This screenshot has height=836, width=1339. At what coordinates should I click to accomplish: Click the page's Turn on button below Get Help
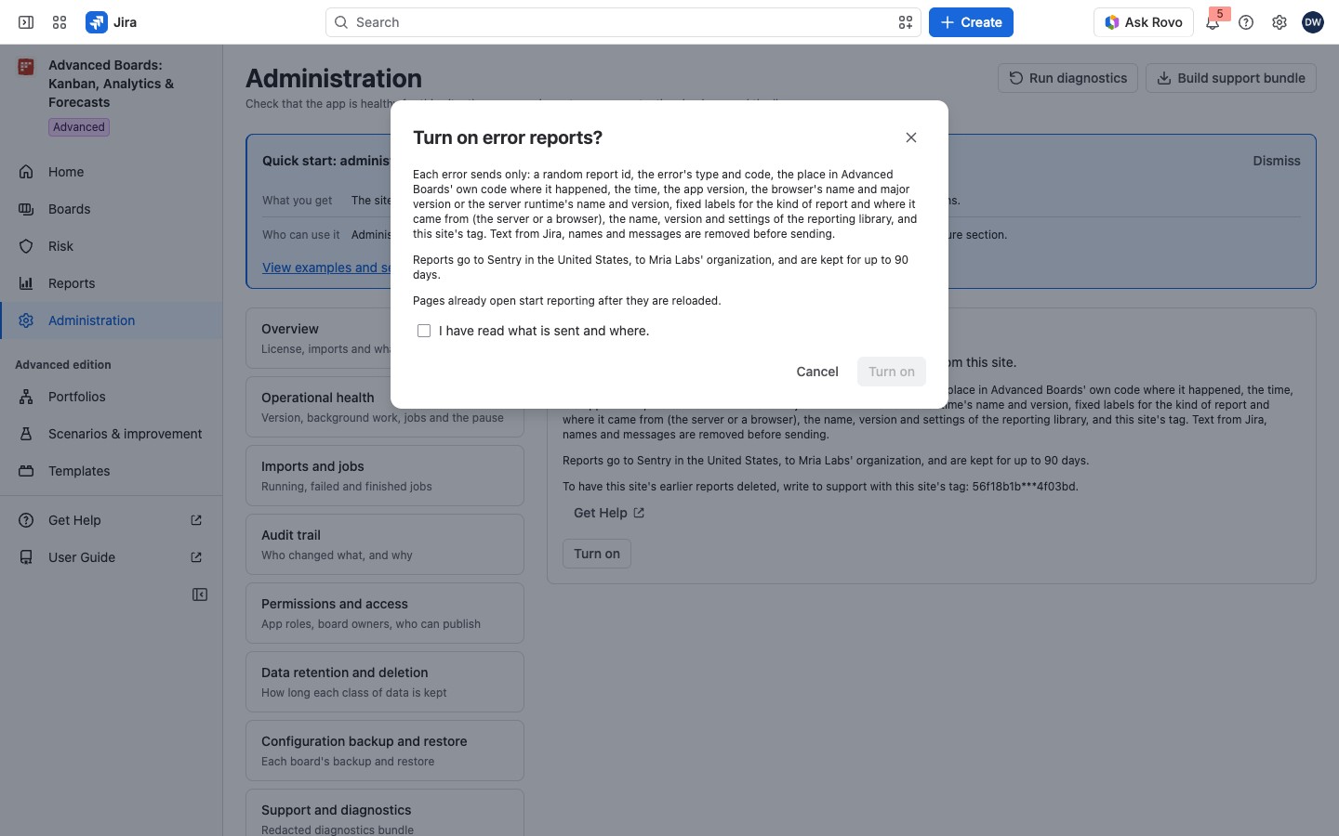597,554
